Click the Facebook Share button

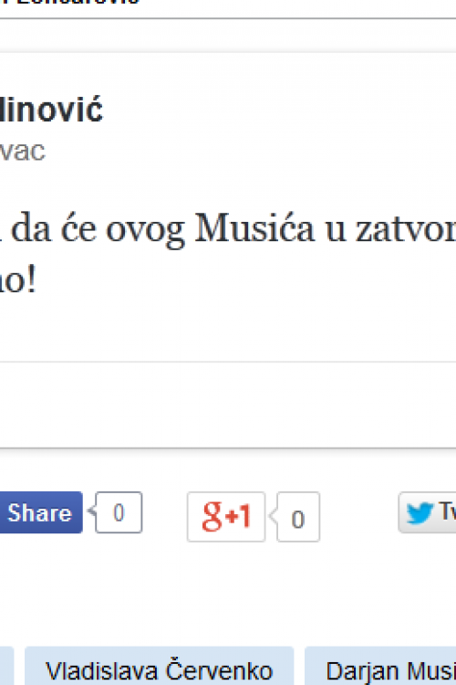tap(40, 512)
